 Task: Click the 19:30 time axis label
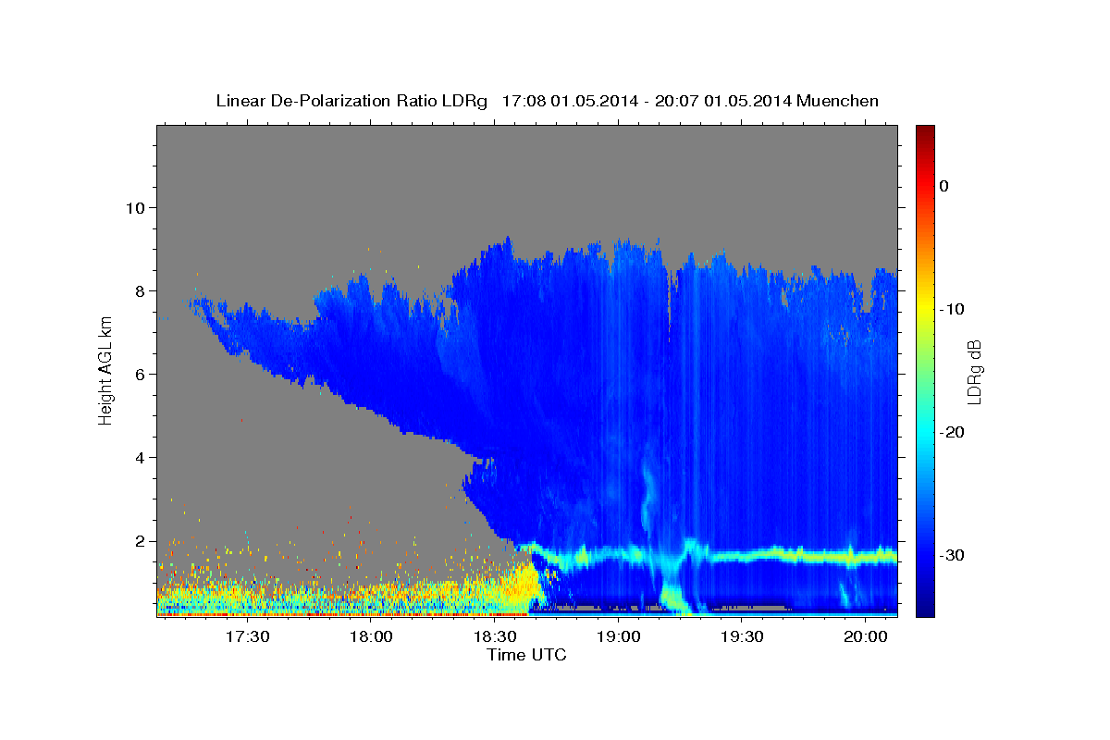tap(742, 637)
